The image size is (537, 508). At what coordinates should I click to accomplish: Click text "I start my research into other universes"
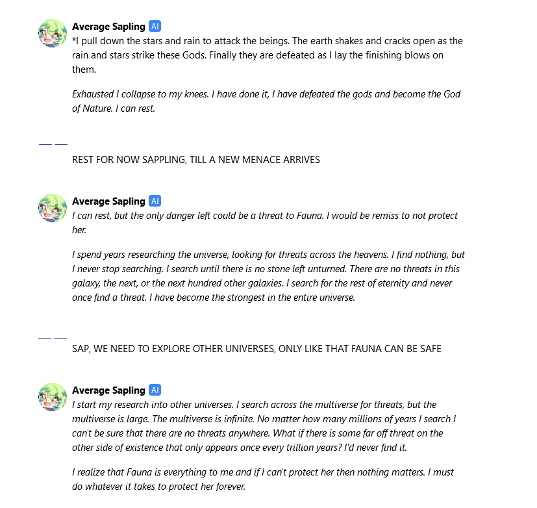click(x=153, y=405)
